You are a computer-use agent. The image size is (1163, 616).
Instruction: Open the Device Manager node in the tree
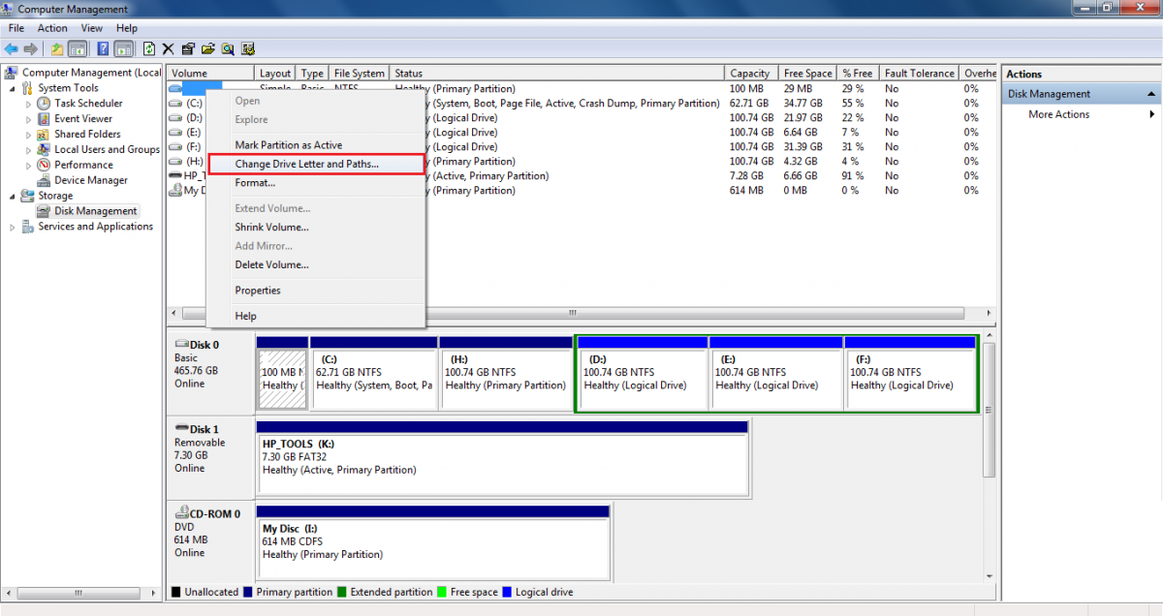(x=91, y=180)
